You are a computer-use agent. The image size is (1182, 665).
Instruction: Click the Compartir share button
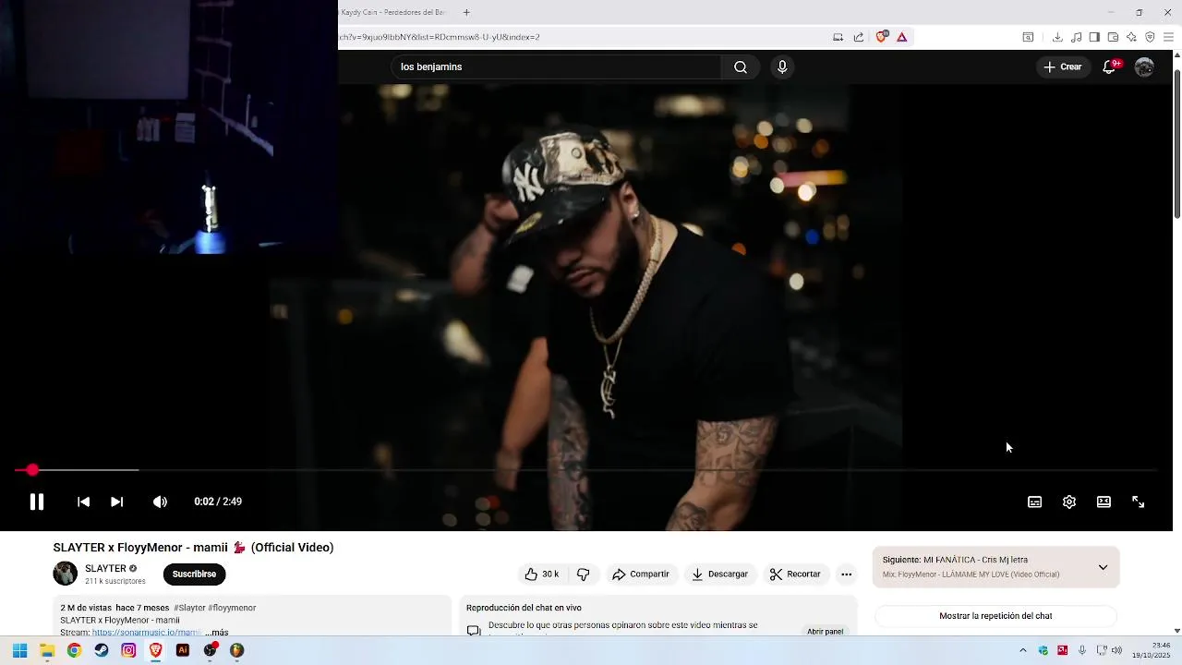point(640,574)
